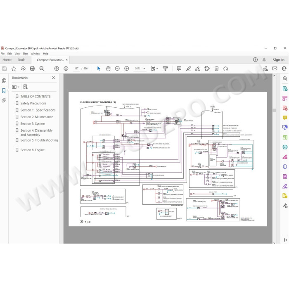Open Section 2: Maintenance bookmark
Viewport: 289px width, 289px height.
(37, 117)
